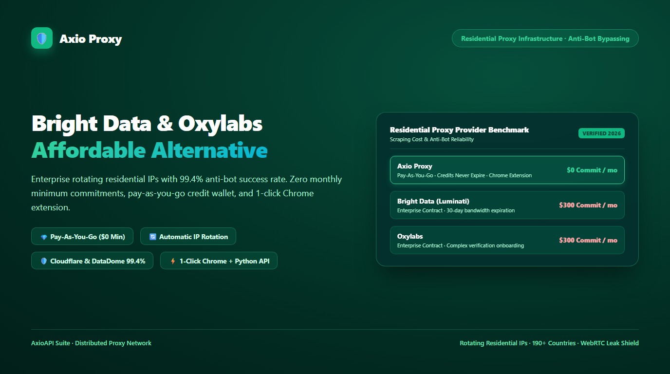Click the diamond icon beside Pay-As-You-Go
Viewport: 670px width, 374px height.
pyautogui.click(x=44, y=237)
